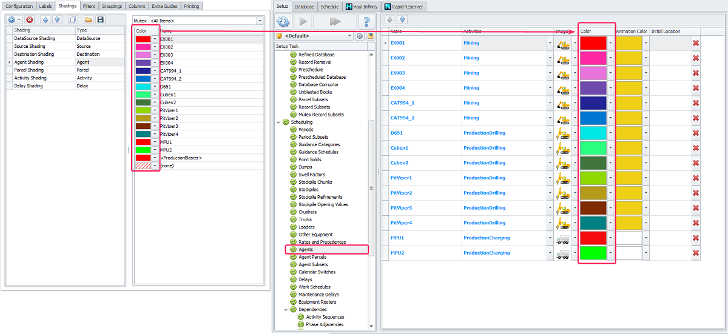
Task: Click the add shading plus icon
Action: tap(12, 20)
